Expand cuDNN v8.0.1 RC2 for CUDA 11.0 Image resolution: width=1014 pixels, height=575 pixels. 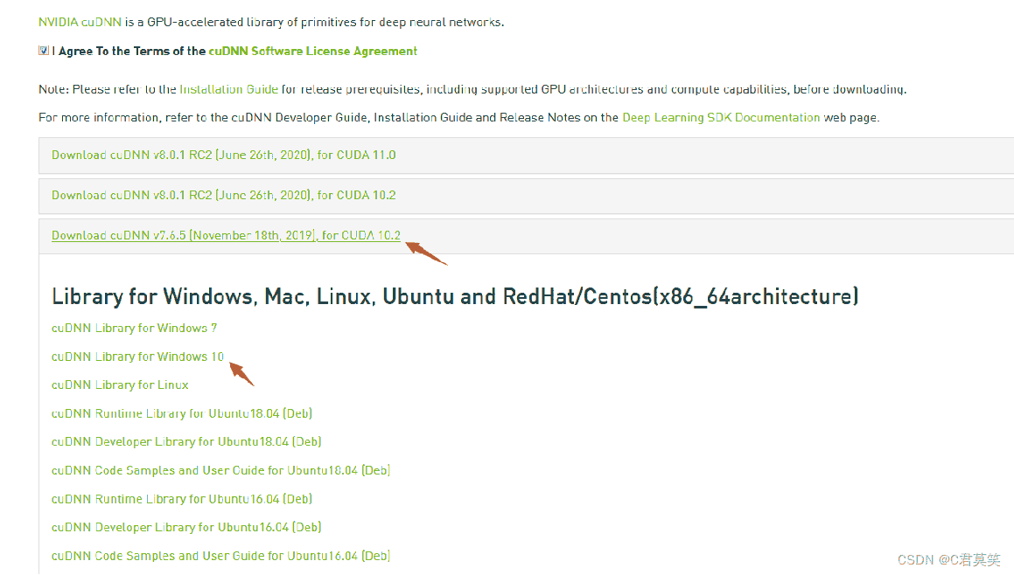(x=224, y=155)
